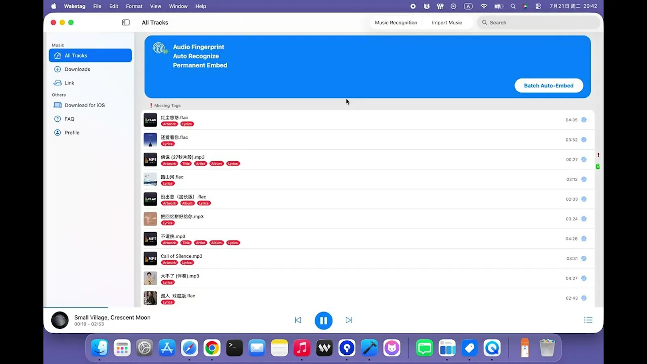Image resolution: width=647 pixels, height=364 pixels.
Task: Click the MP3 thumbnail of the 00:27 track
Action: (x=150, y=159)
